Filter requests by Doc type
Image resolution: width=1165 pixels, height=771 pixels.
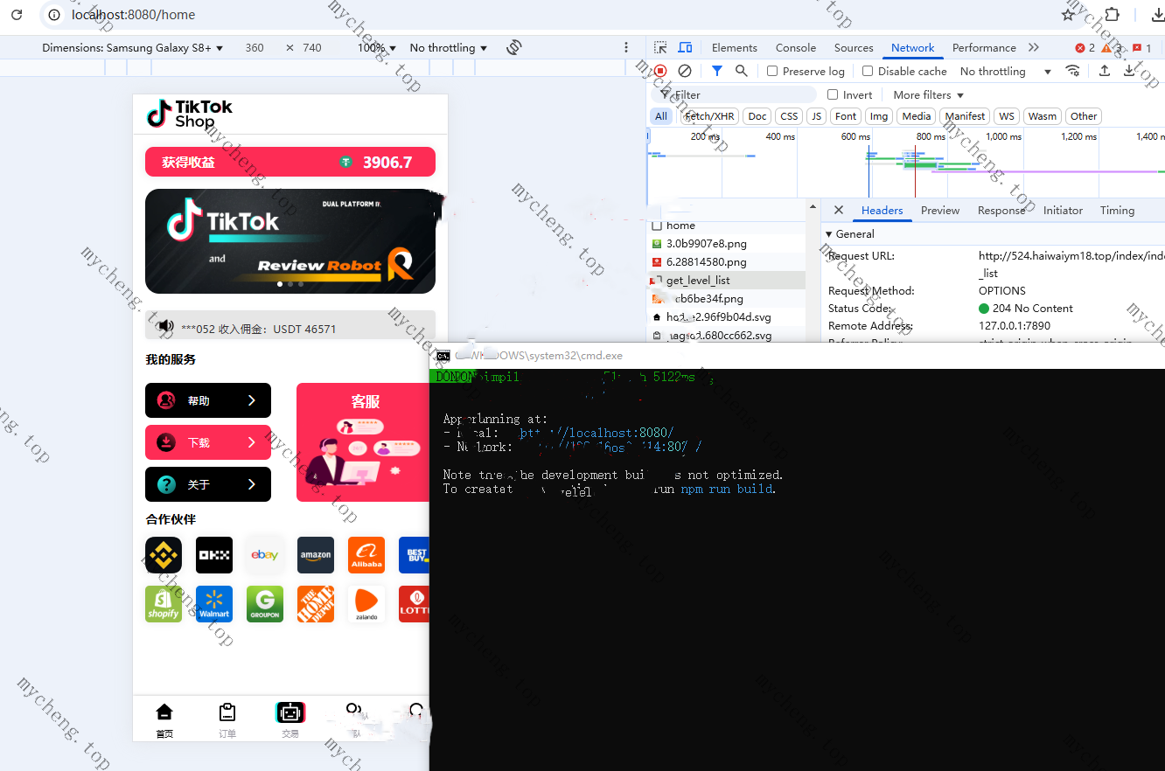pyautogui.click(x=757, y=116)
